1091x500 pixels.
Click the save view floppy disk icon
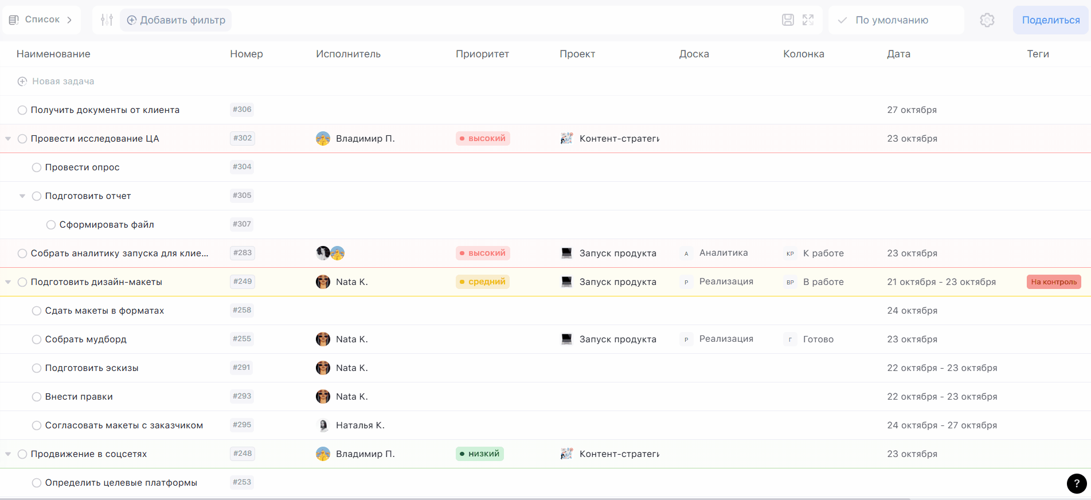788,20
